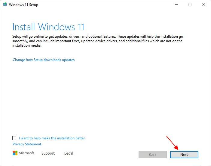Click the Install Windows 11 heading
The width and height of the screenshot is (211, 166).
click(48, 27)
